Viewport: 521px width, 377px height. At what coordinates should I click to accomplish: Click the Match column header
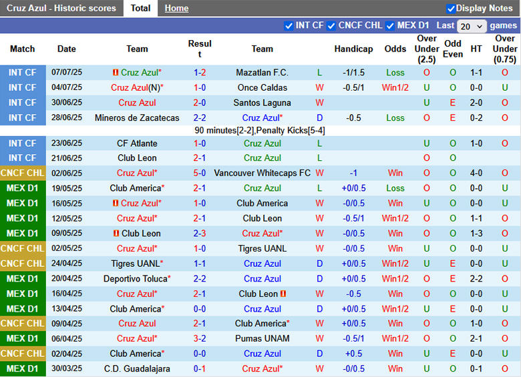tap(22, 49)
